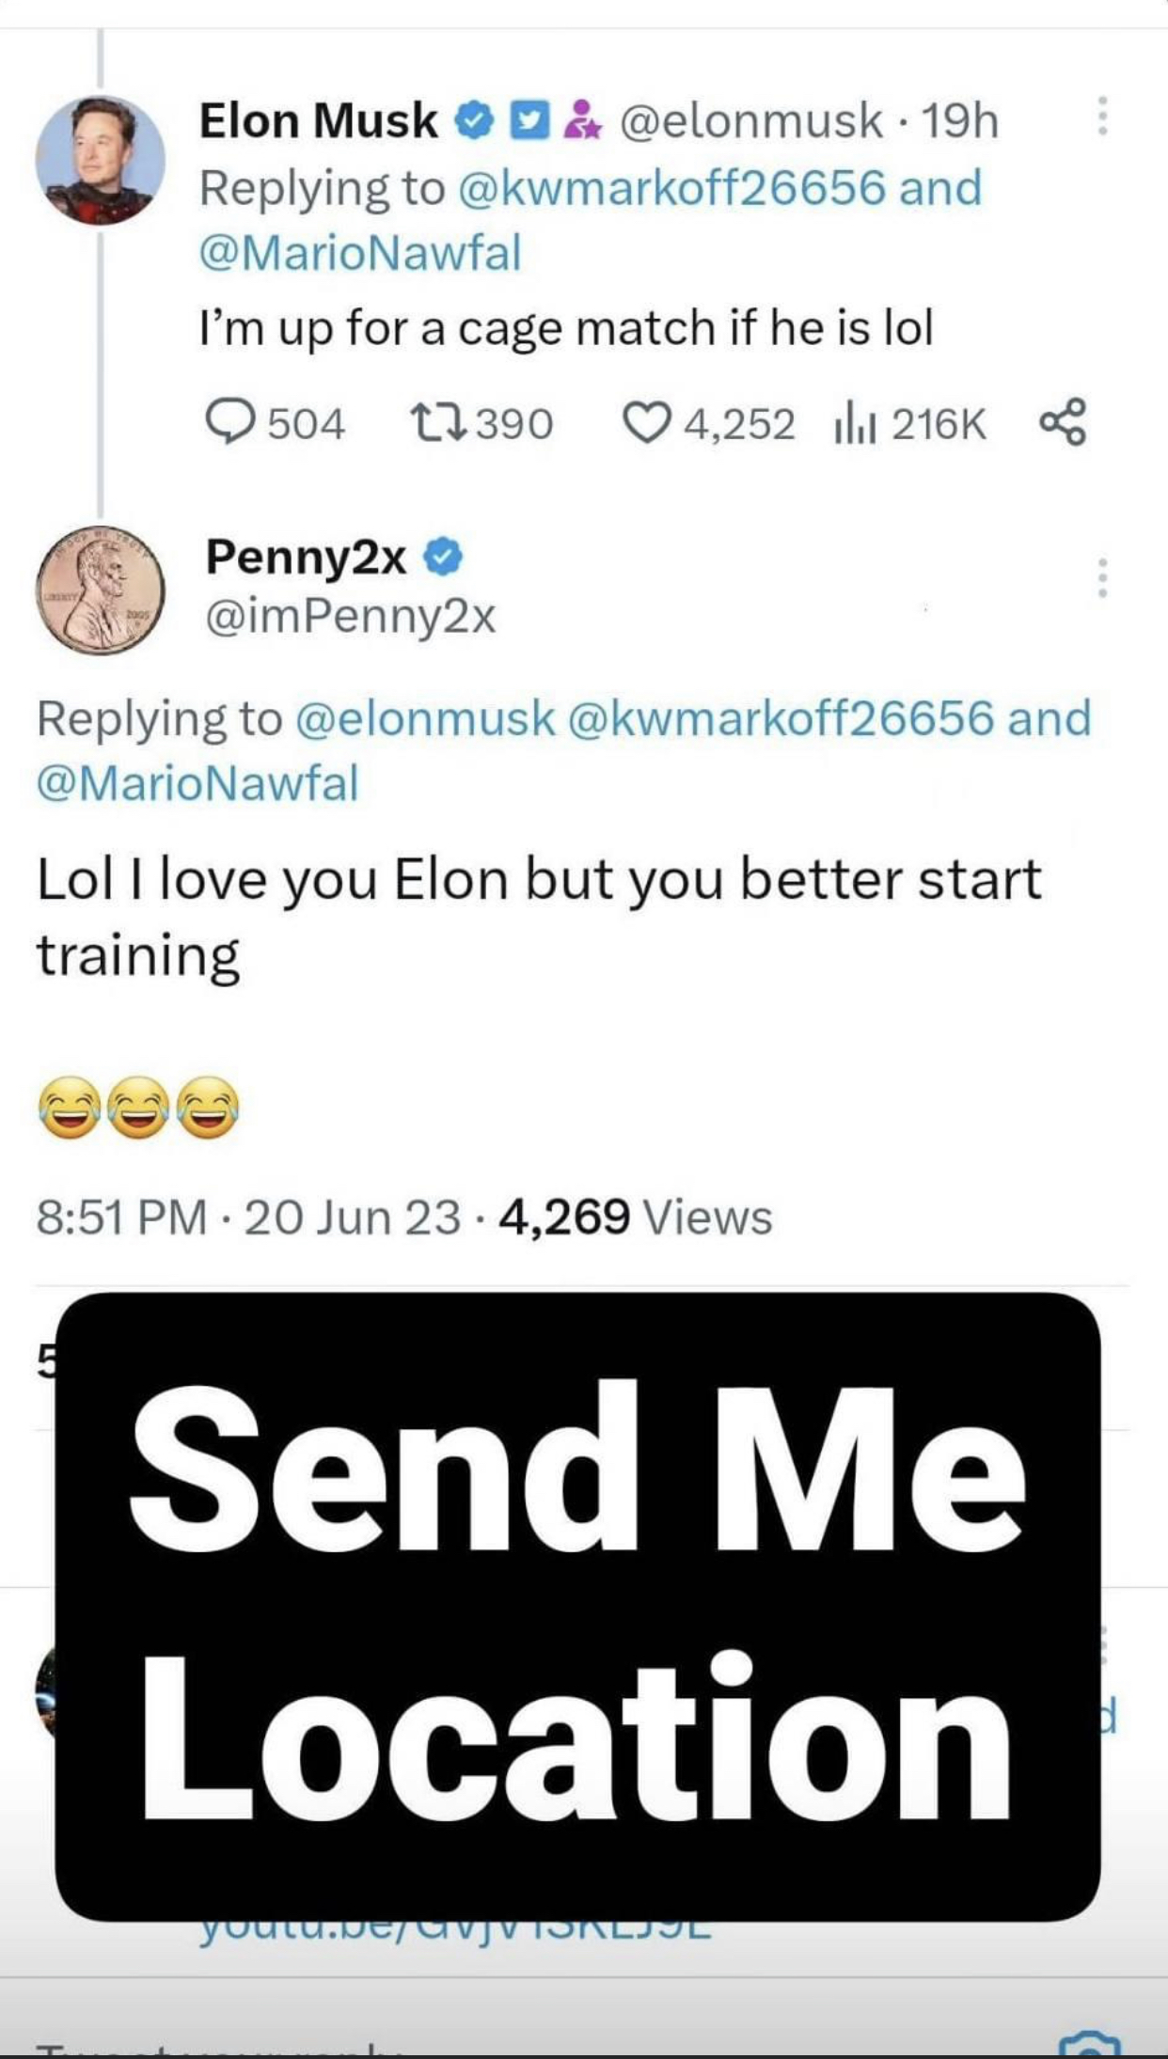Click the Elon Musk display name

click(318, 121)
